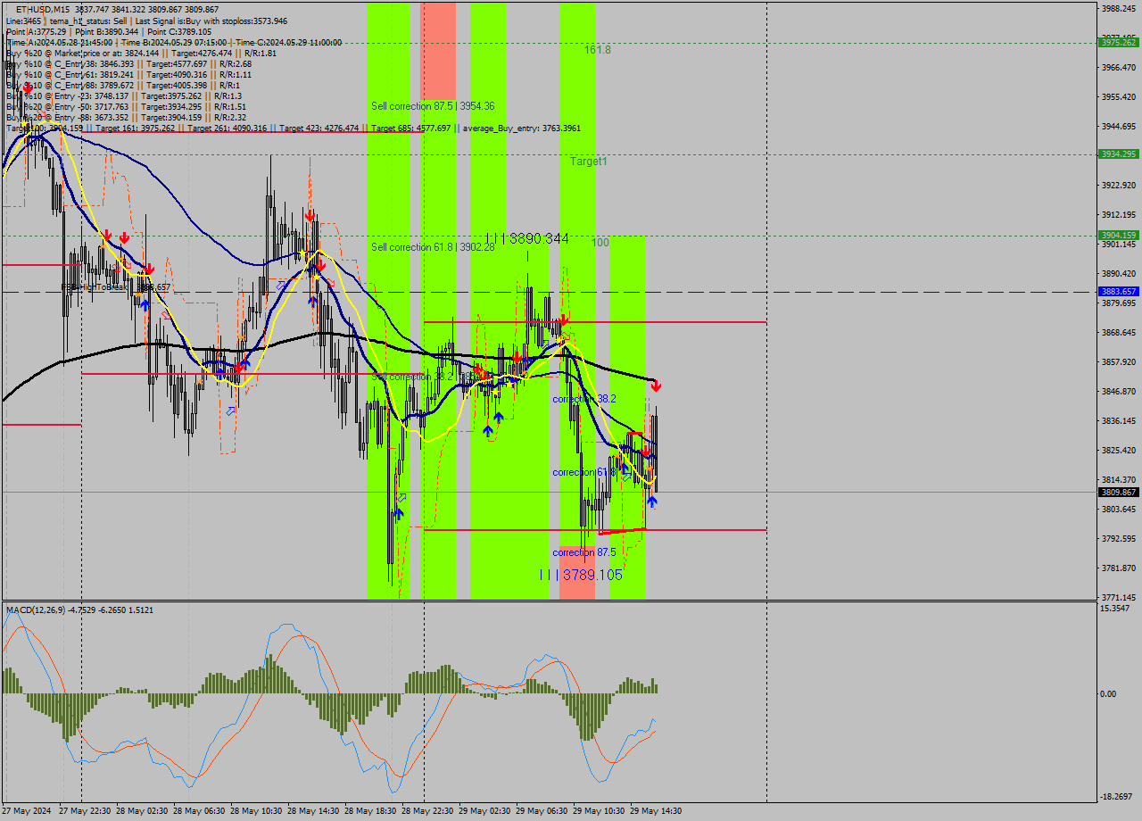
Task: Click the 29 May 10:30 time axis label
Action: pos(599,811)
